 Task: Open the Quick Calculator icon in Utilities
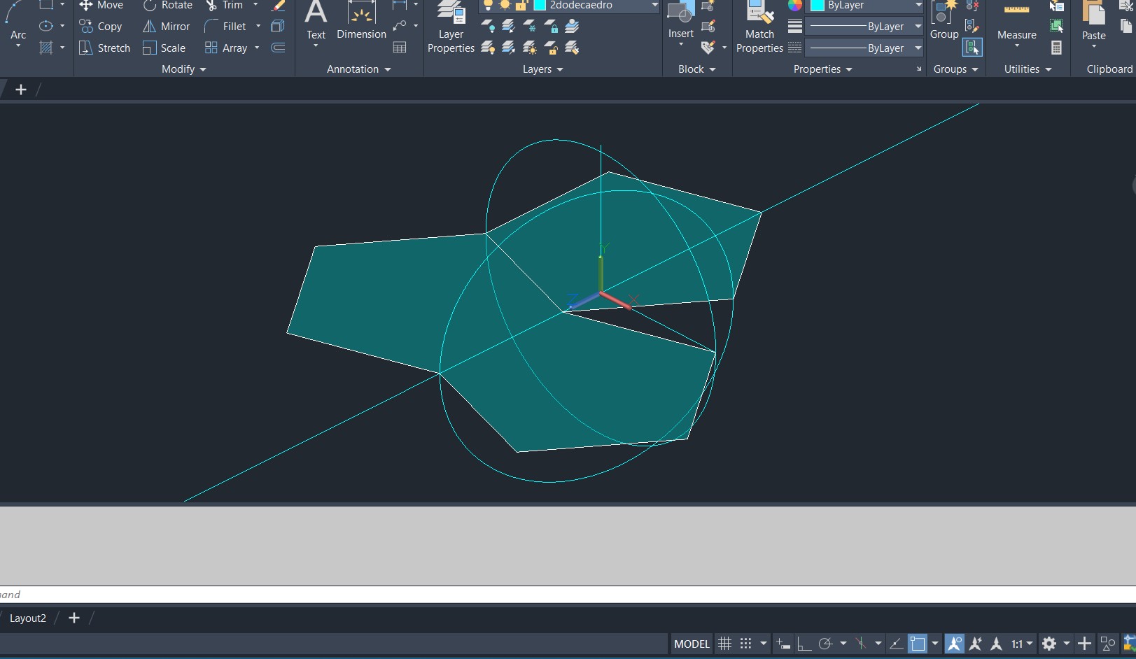coord(1056,48)
